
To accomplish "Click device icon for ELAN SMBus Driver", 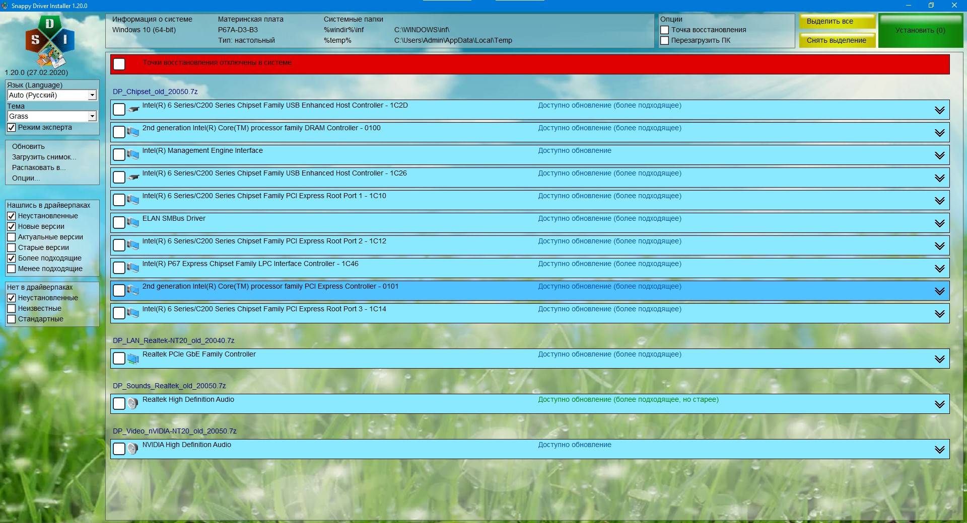I will (133, 222).
